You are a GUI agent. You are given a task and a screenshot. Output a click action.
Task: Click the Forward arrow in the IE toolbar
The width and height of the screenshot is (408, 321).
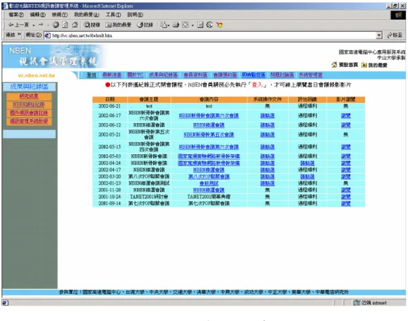point(41,25)
